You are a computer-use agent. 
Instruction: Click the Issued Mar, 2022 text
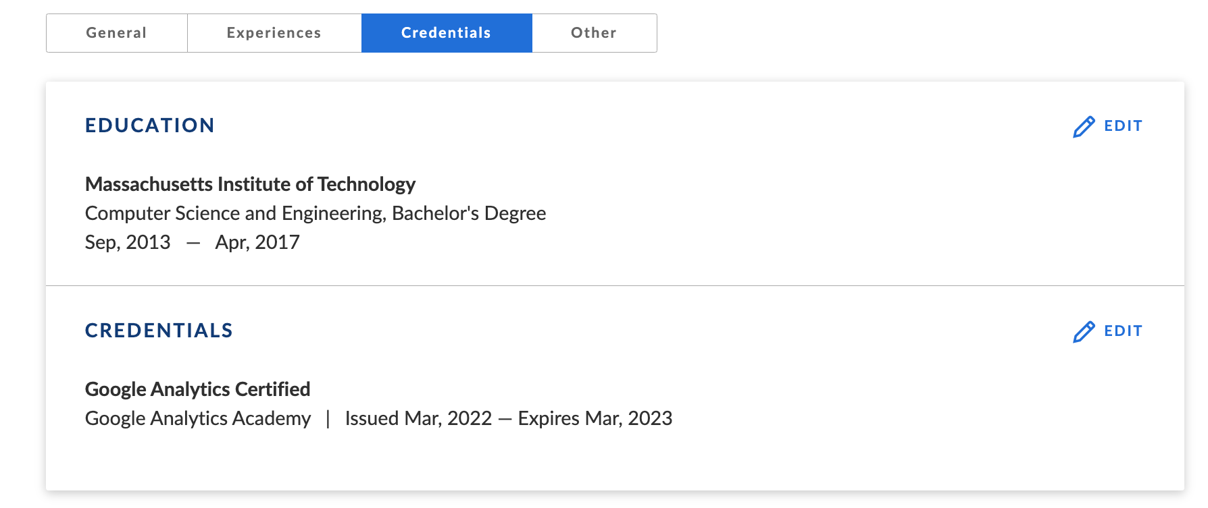tap(418, 418)
